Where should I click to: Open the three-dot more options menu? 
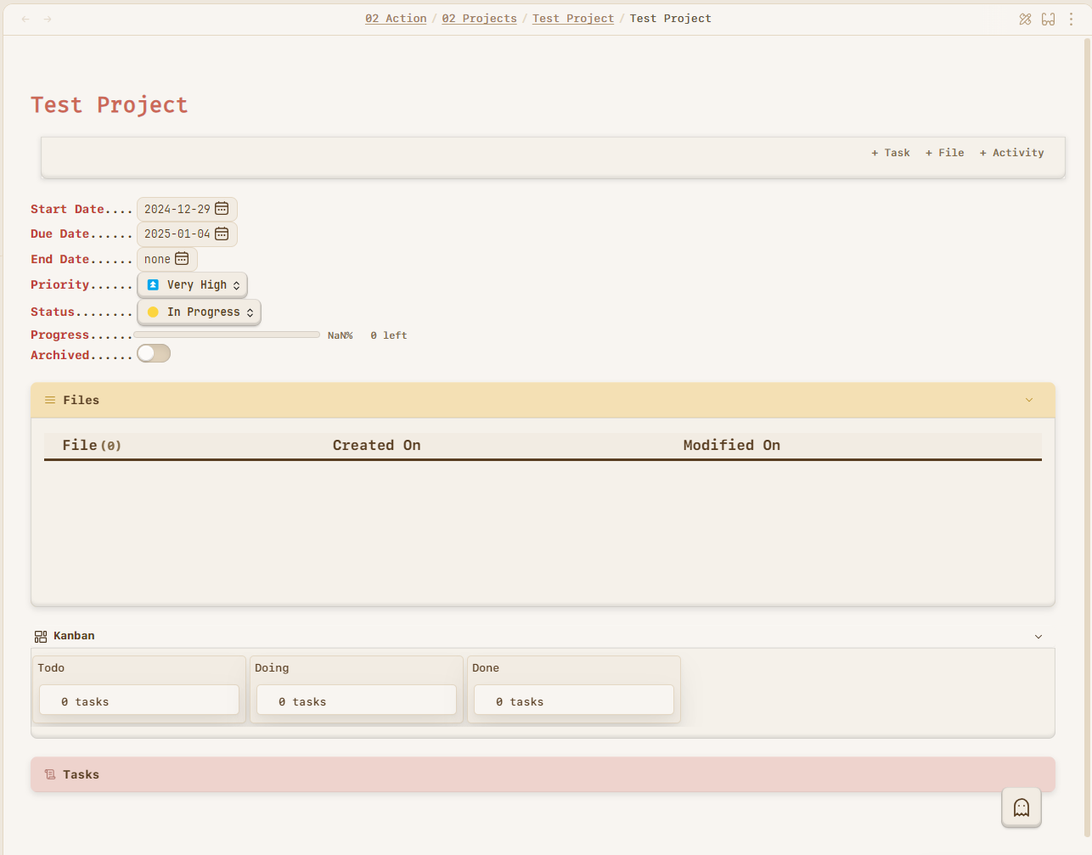1071,19
